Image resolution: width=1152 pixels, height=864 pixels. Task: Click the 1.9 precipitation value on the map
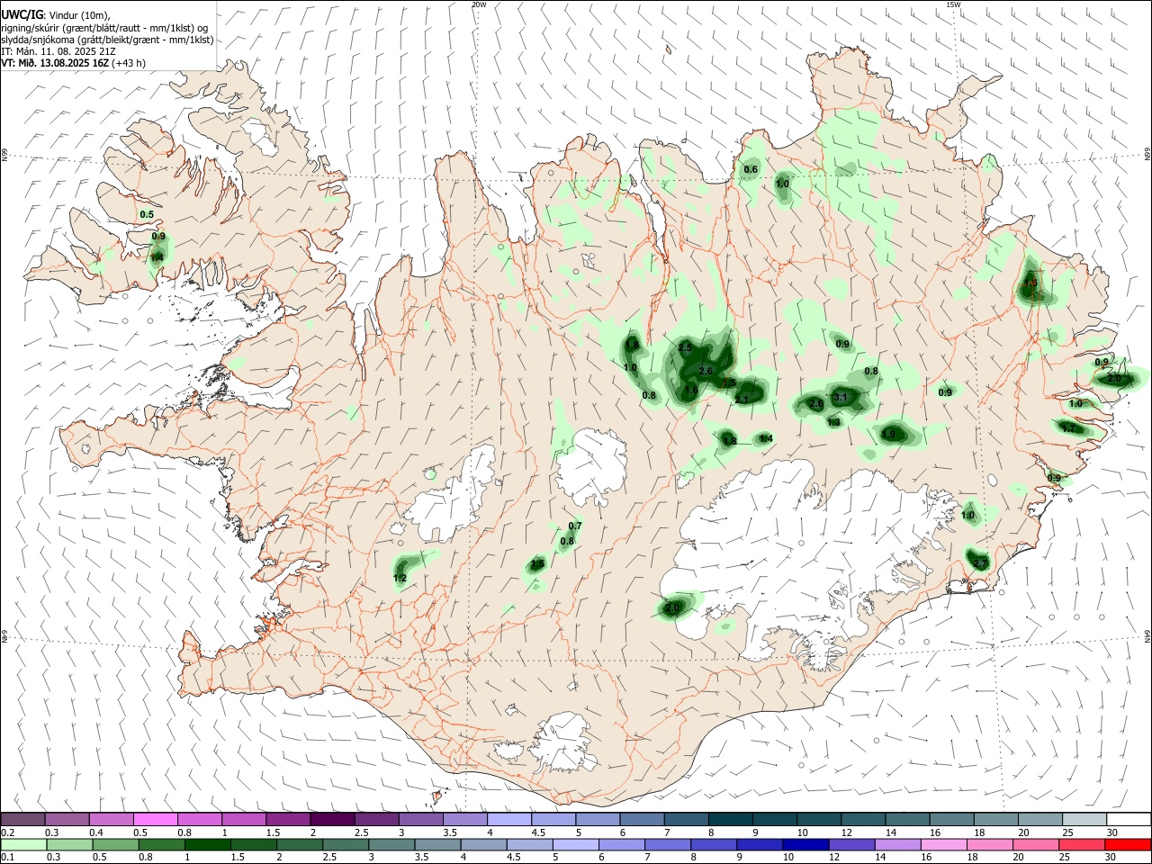(x=890, y=434)
